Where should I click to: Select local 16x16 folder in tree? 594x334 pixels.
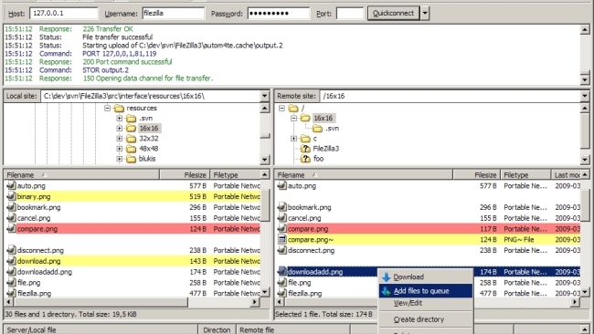pos(149,129)
